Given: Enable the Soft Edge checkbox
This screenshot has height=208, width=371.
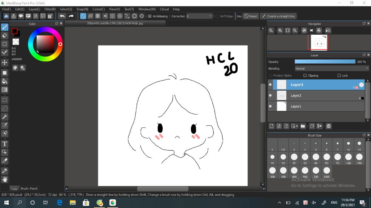Looking at the screenshot, I should pos(217,16).
